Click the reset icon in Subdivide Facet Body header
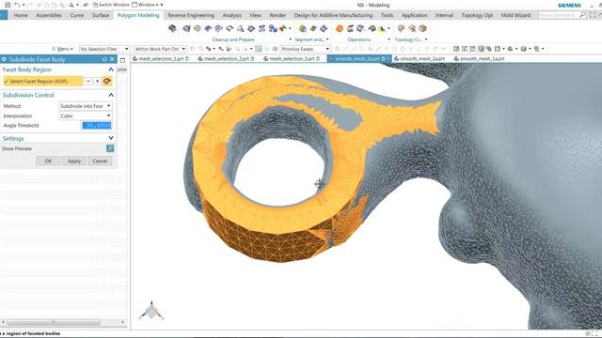This screenshot has width=602, height=338. coord(104,59)
